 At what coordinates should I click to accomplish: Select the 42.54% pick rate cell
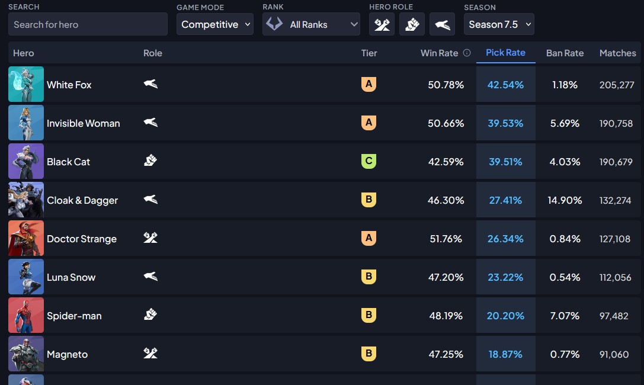(505, 85)
